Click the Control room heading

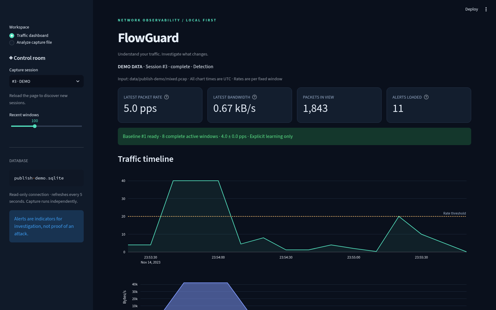click(x=27, y=58)
